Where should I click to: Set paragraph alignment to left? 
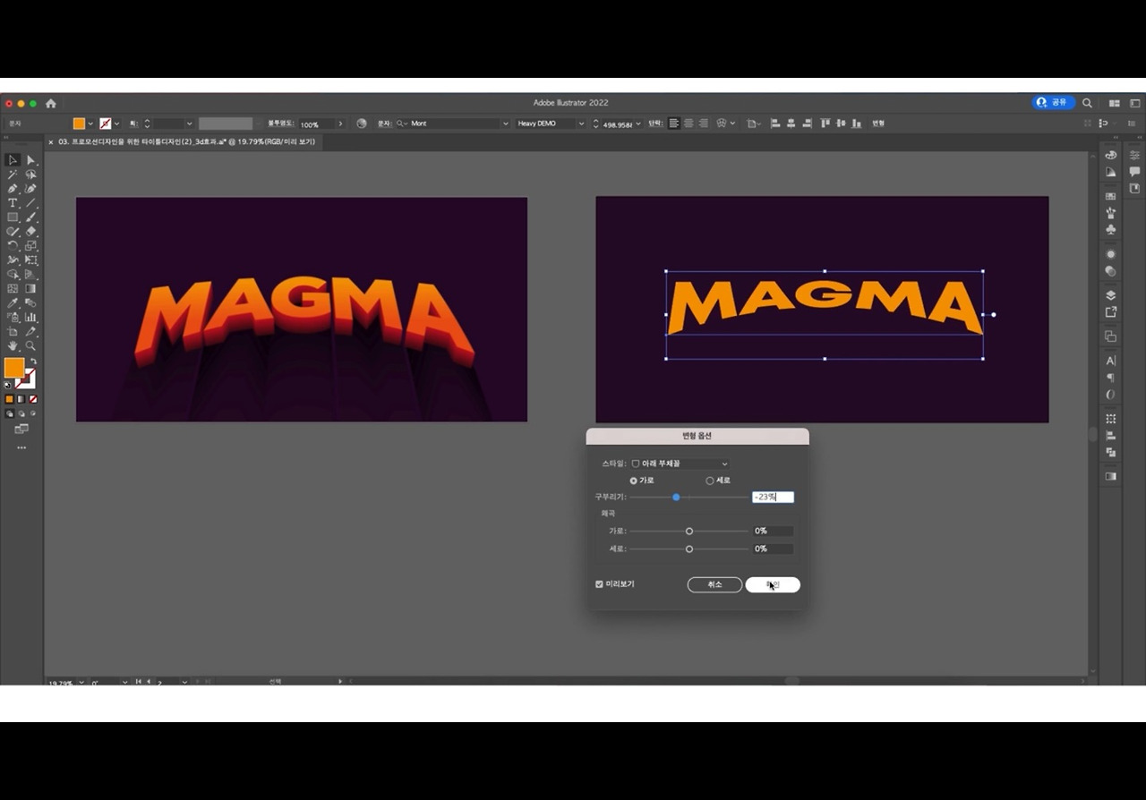coord(674,123)
